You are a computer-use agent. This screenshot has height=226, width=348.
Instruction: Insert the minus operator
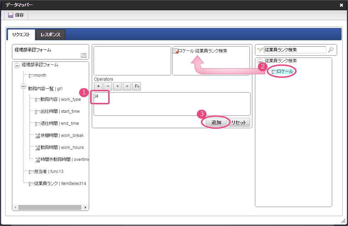[108, 86]
